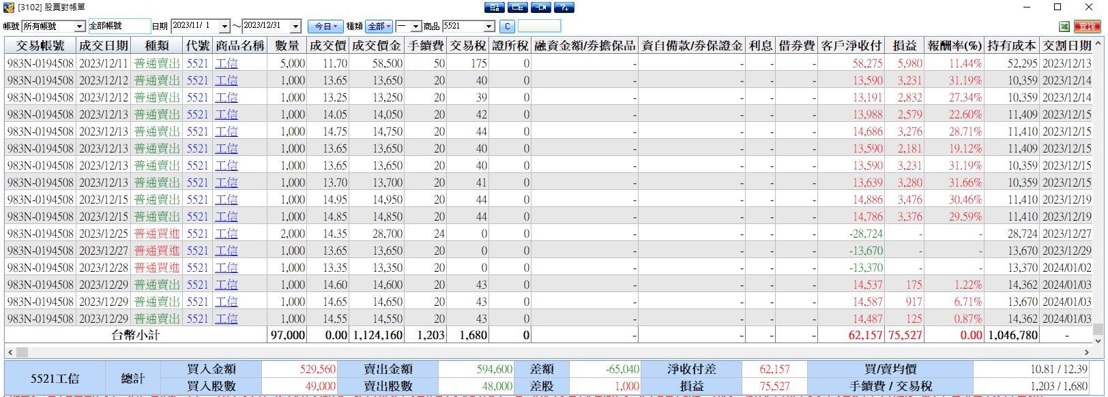Screen dimensions: 1108x397
Task: Click the vertical scrollbar up arrow
Action: [1098, 44]
